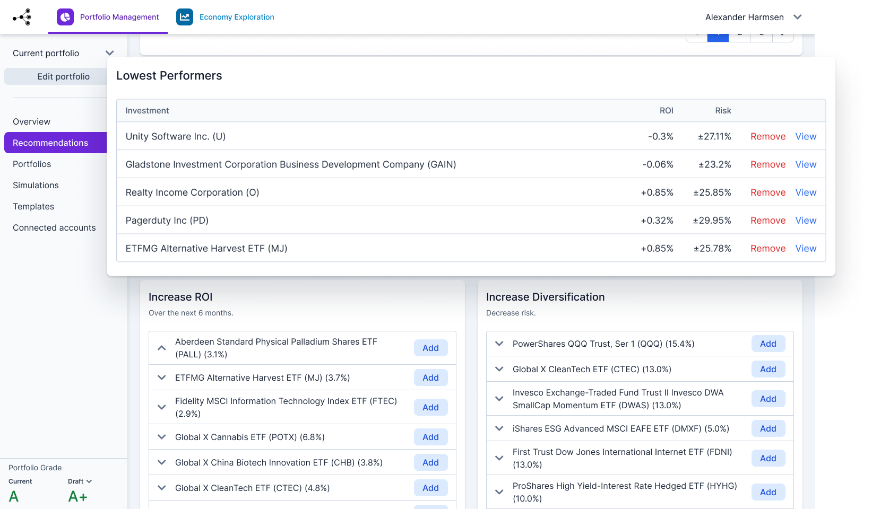Viewport: 872px width, 509px height.
Task: Expand First Trust Dow Jones Internet (FDNI) row
Action: click(x=499, y=458)
